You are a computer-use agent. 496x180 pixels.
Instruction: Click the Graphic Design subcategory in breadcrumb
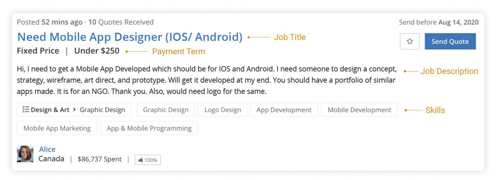103,110
